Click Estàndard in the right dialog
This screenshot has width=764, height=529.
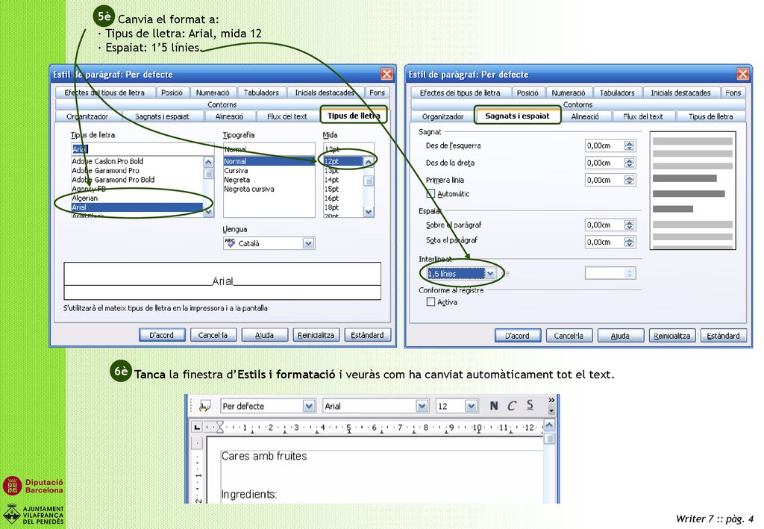[723, 336]
